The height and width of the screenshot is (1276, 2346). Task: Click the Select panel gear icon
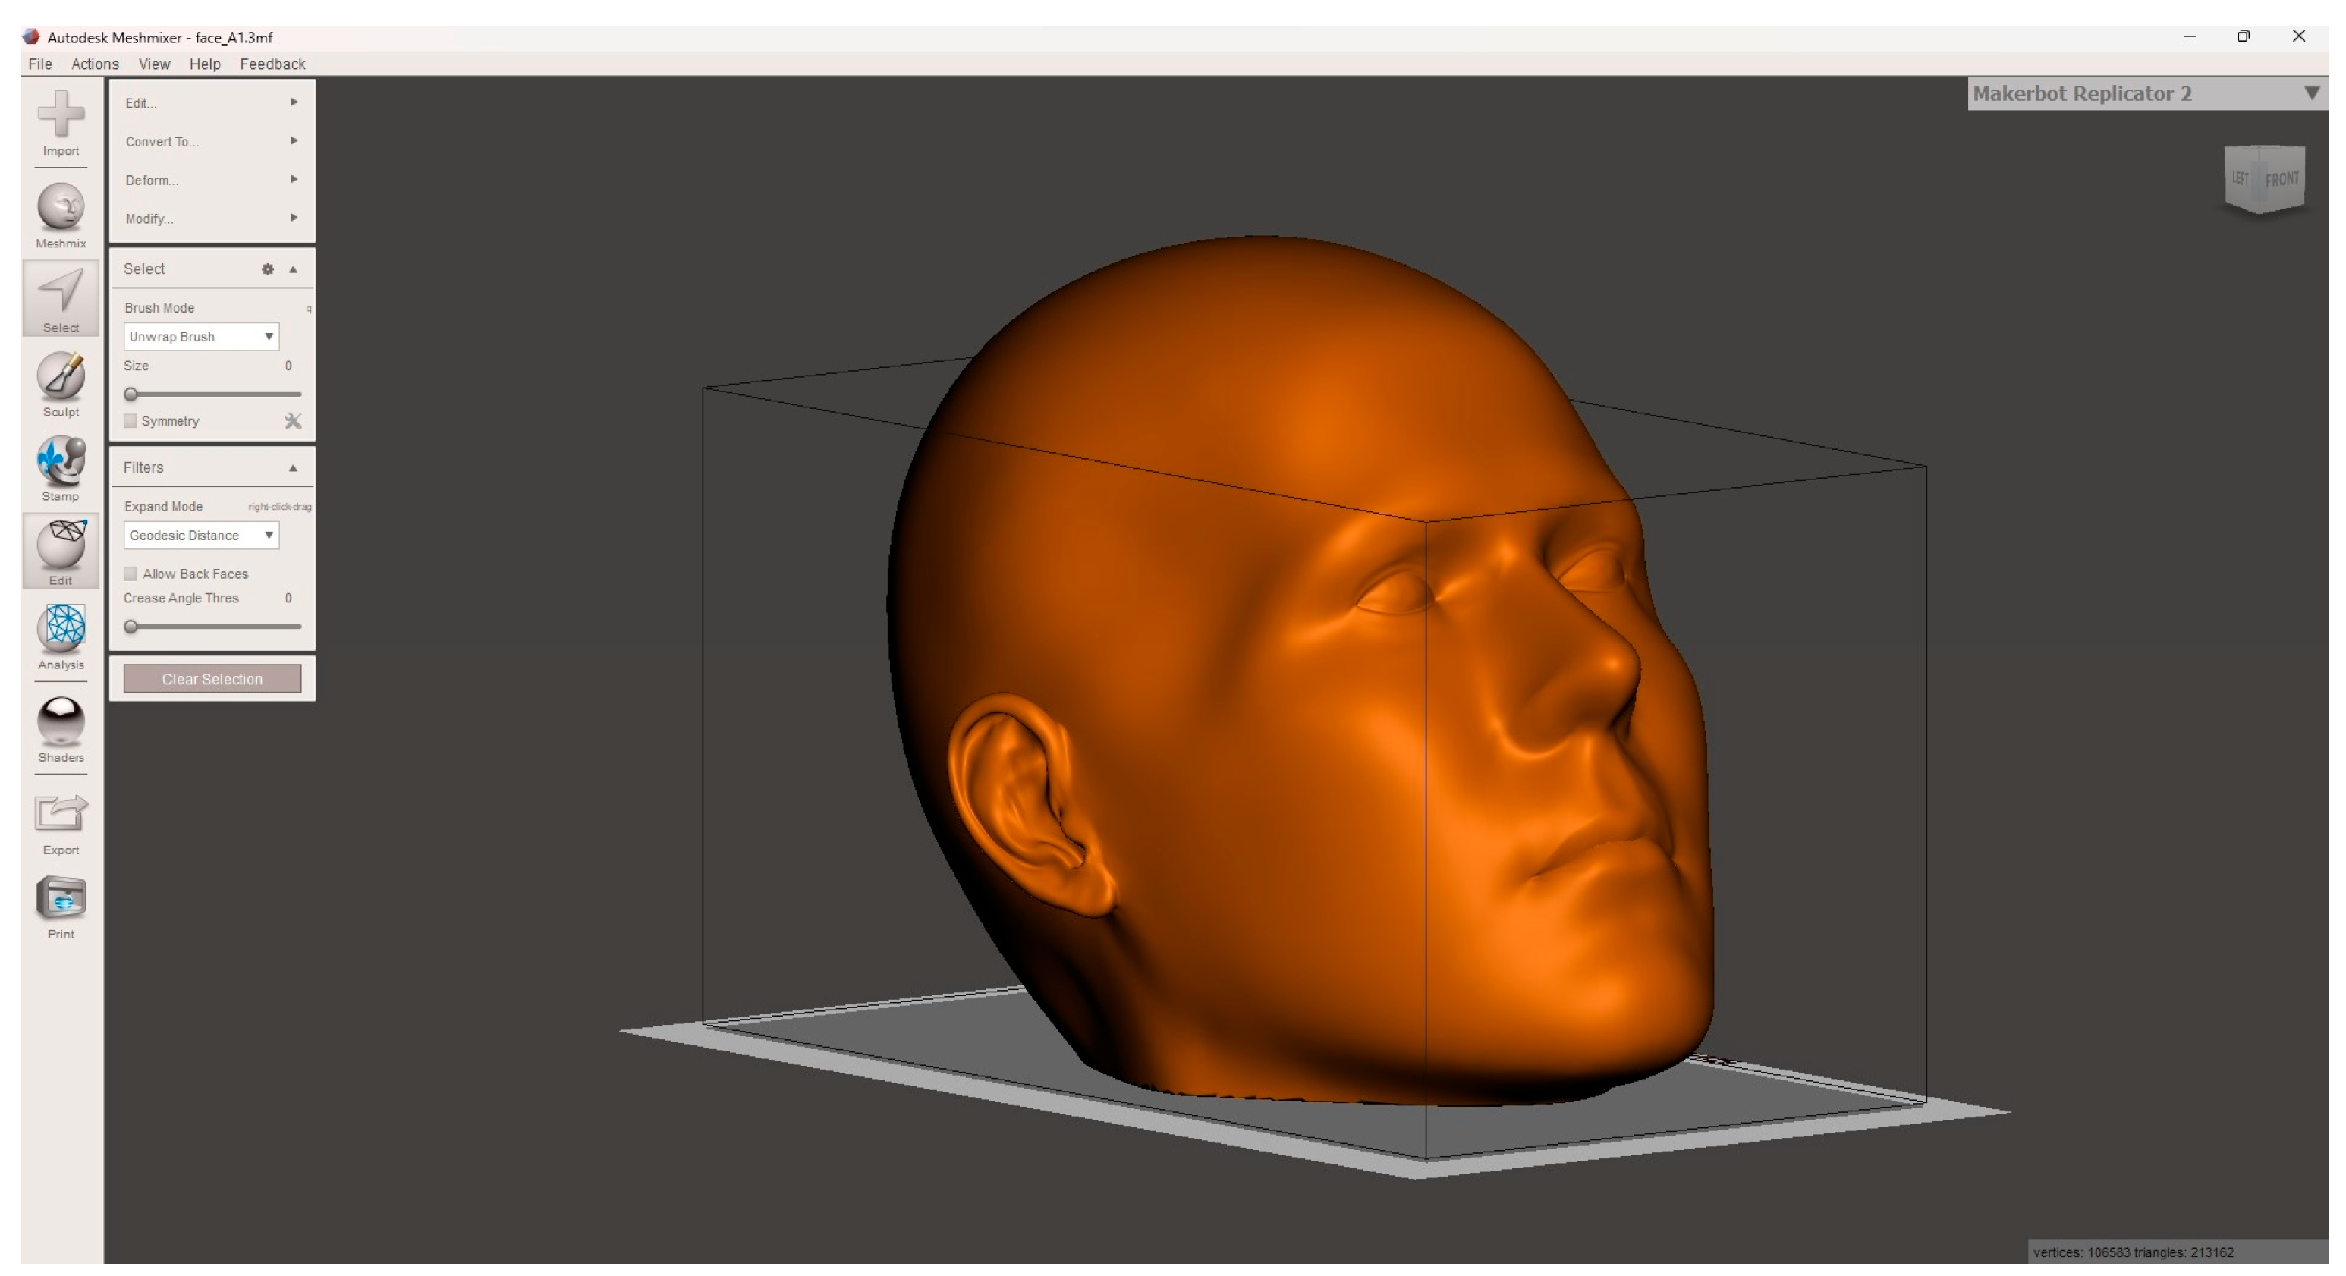coord(268,269)
